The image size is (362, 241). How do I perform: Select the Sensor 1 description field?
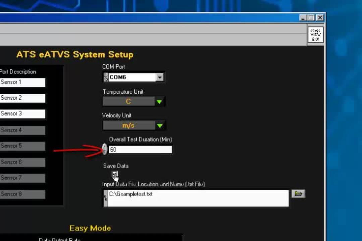[22, 82]
